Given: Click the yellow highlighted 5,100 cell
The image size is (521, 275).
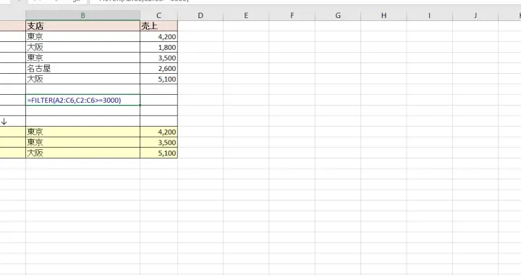Looking at the screenshot, I should click(158, 153).
